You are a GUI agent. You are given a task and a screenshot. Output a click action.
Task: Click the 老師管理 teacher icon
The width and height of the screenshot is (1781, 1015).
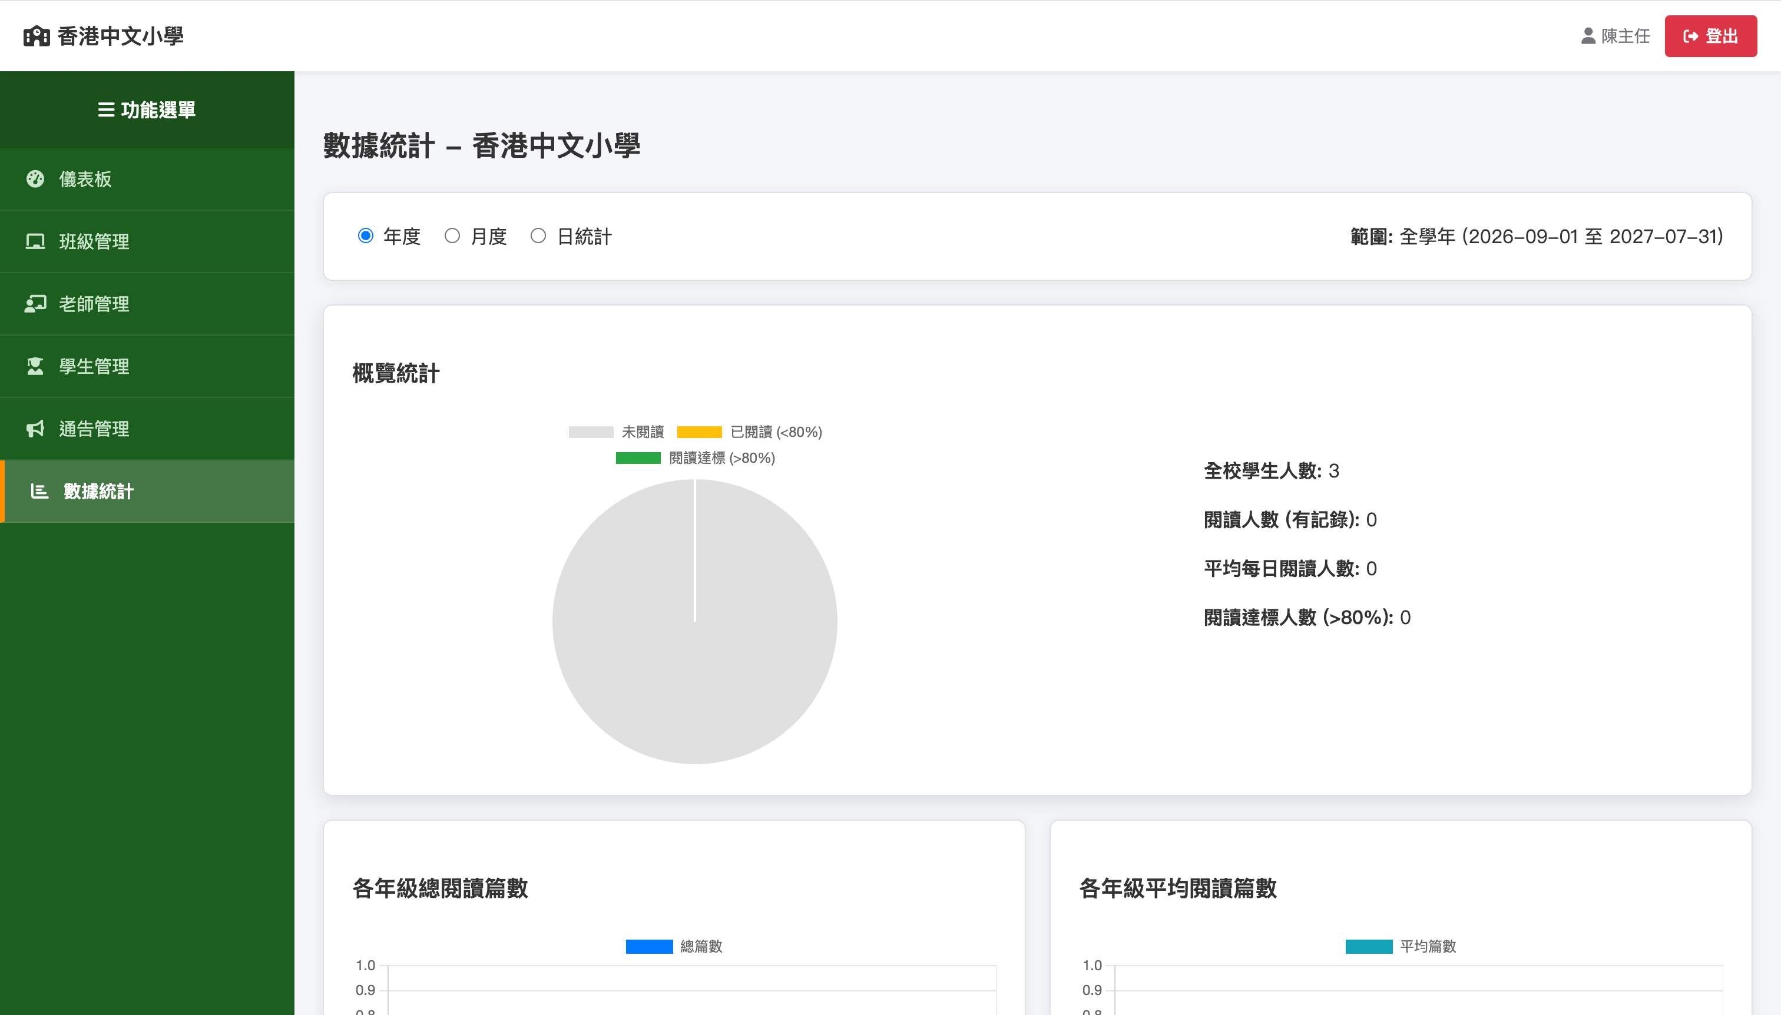point(35,304)
